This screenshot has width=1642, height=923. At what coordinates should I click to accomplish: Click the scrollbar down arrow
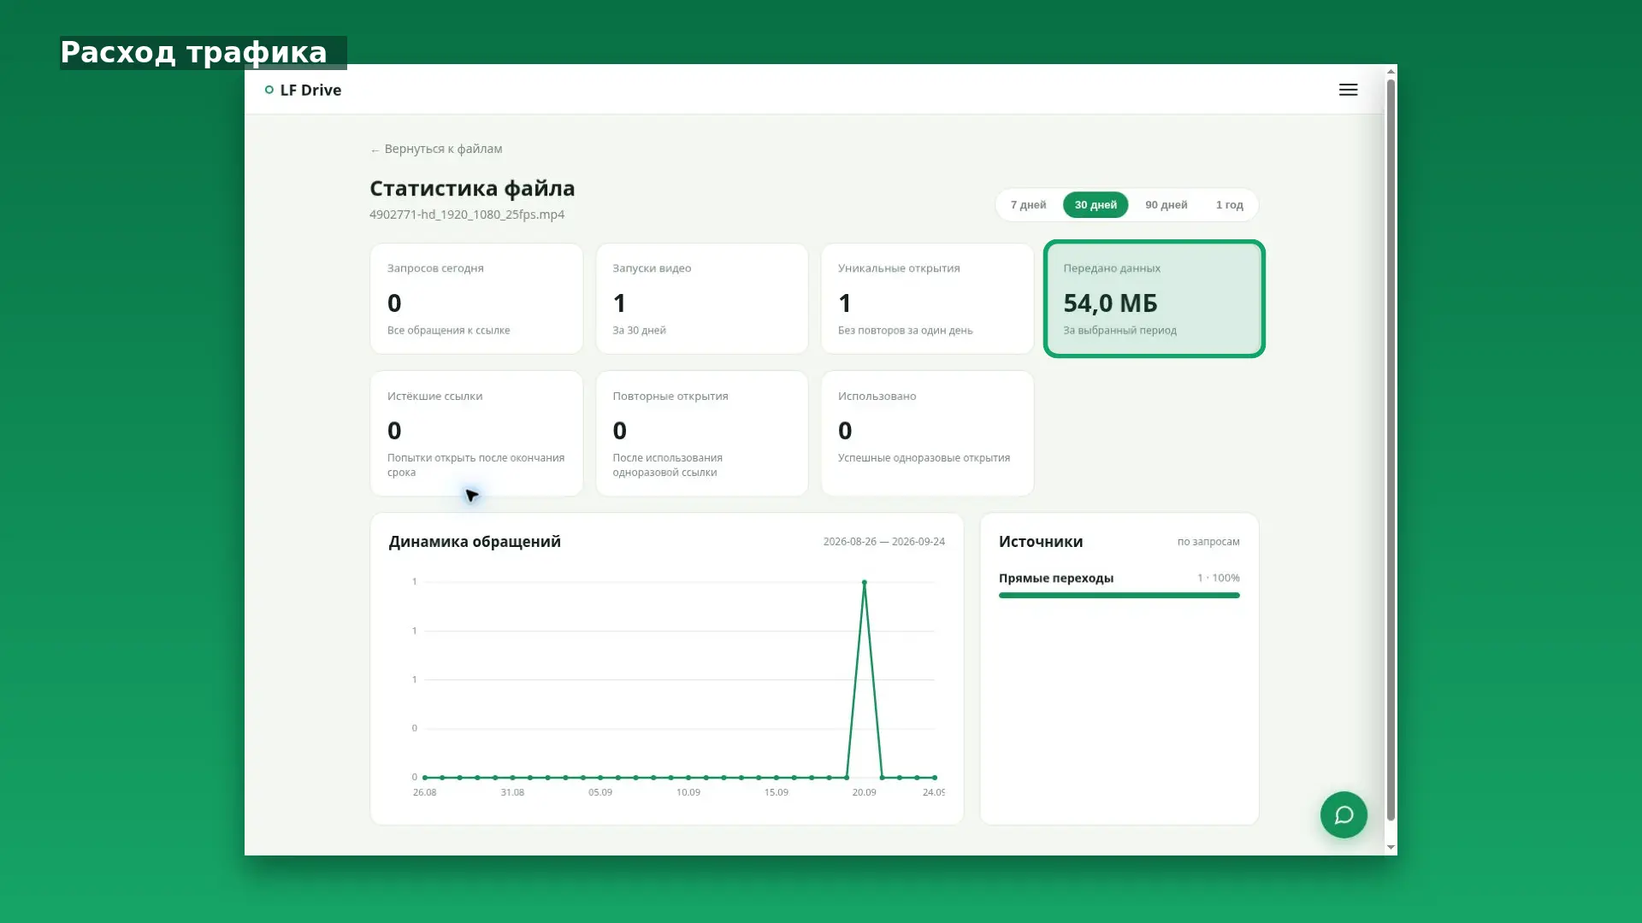1391,847
